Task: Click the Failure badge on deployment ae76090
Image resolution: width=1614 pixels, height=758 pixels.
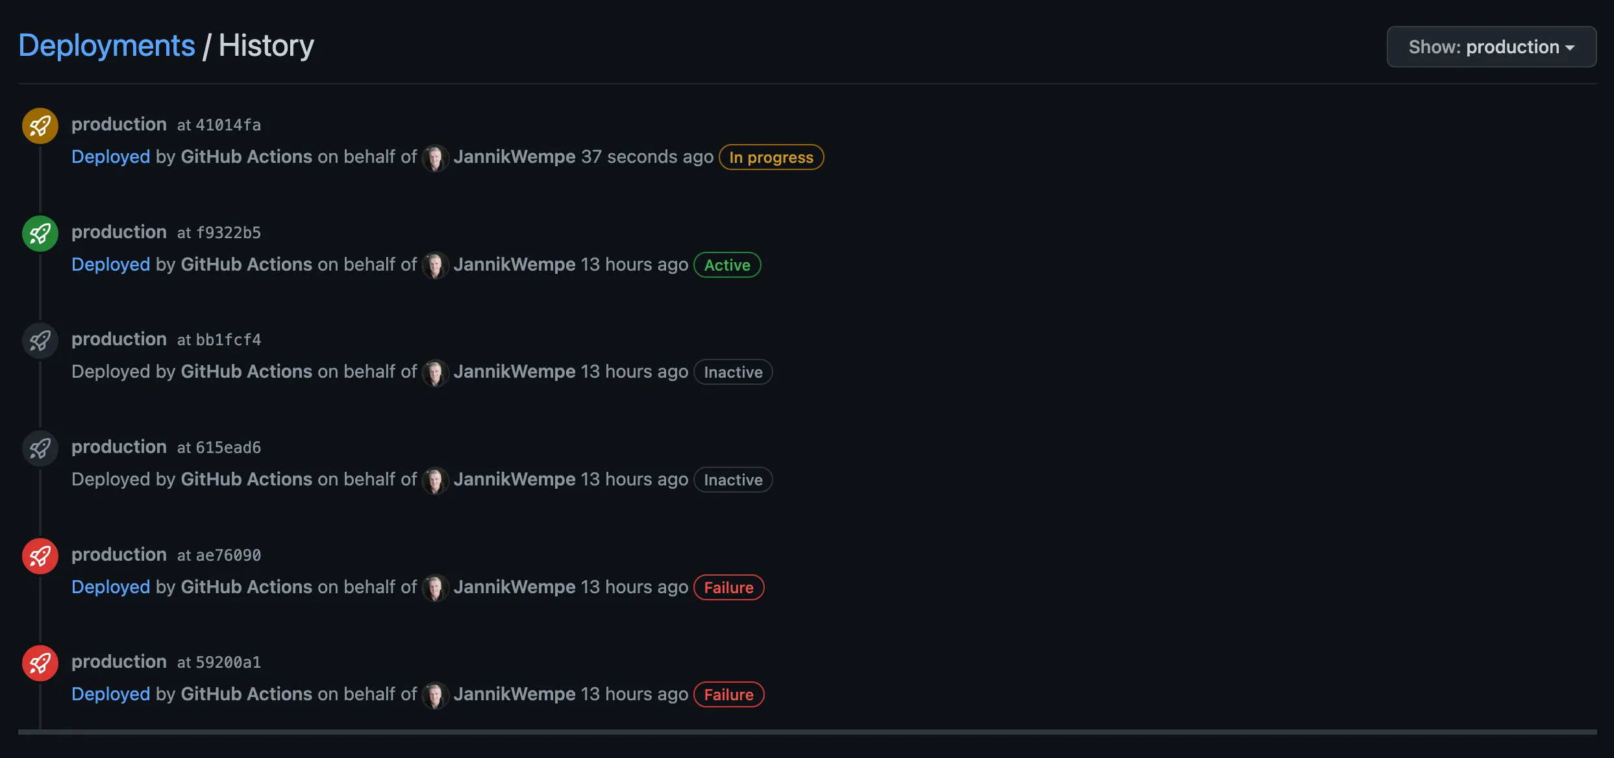Action: pos(728,587)
